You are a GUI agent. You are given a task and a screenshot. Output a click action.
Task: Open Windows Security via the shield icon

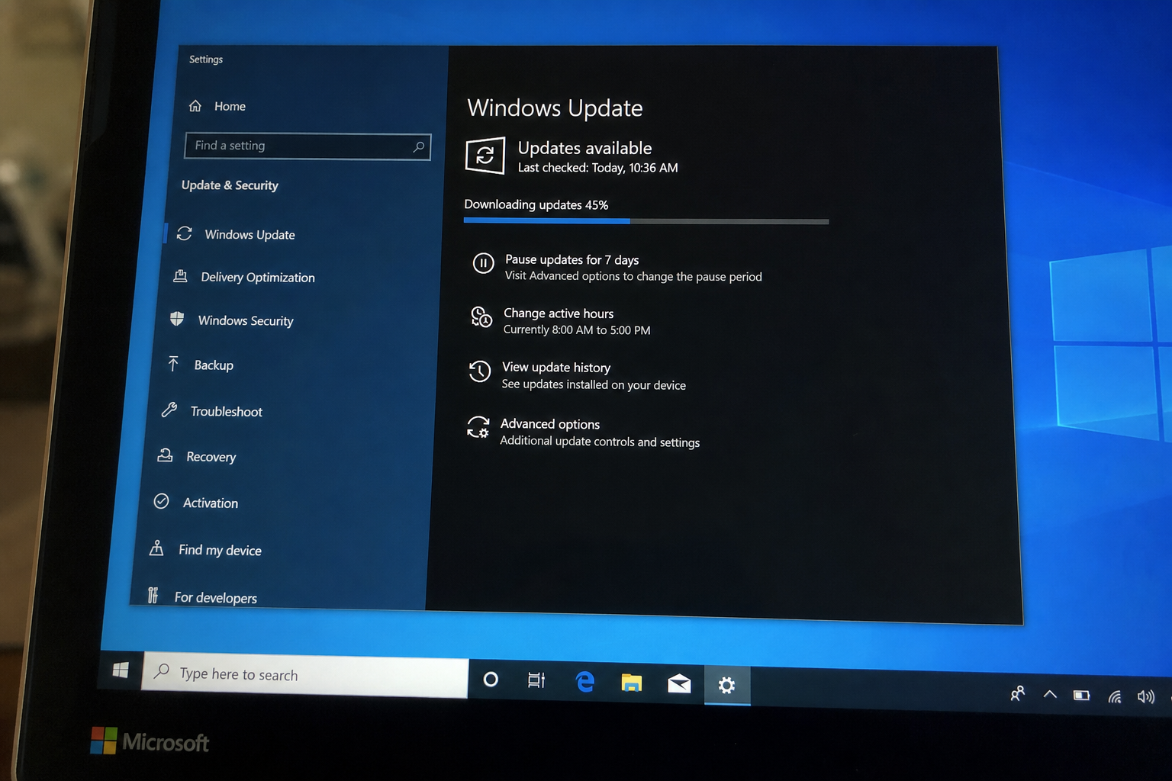(x=177, y=319)
